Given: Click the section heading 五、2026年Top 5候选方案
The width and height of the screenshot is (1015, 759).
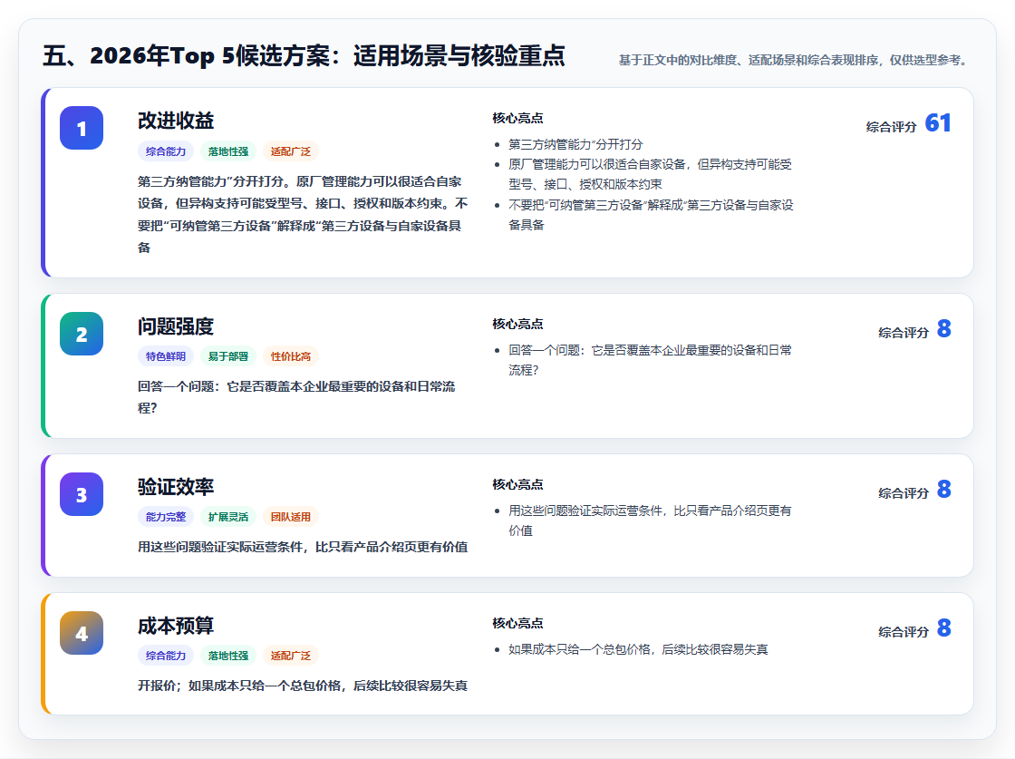Looking at the screenshot, I should point(304,55).
